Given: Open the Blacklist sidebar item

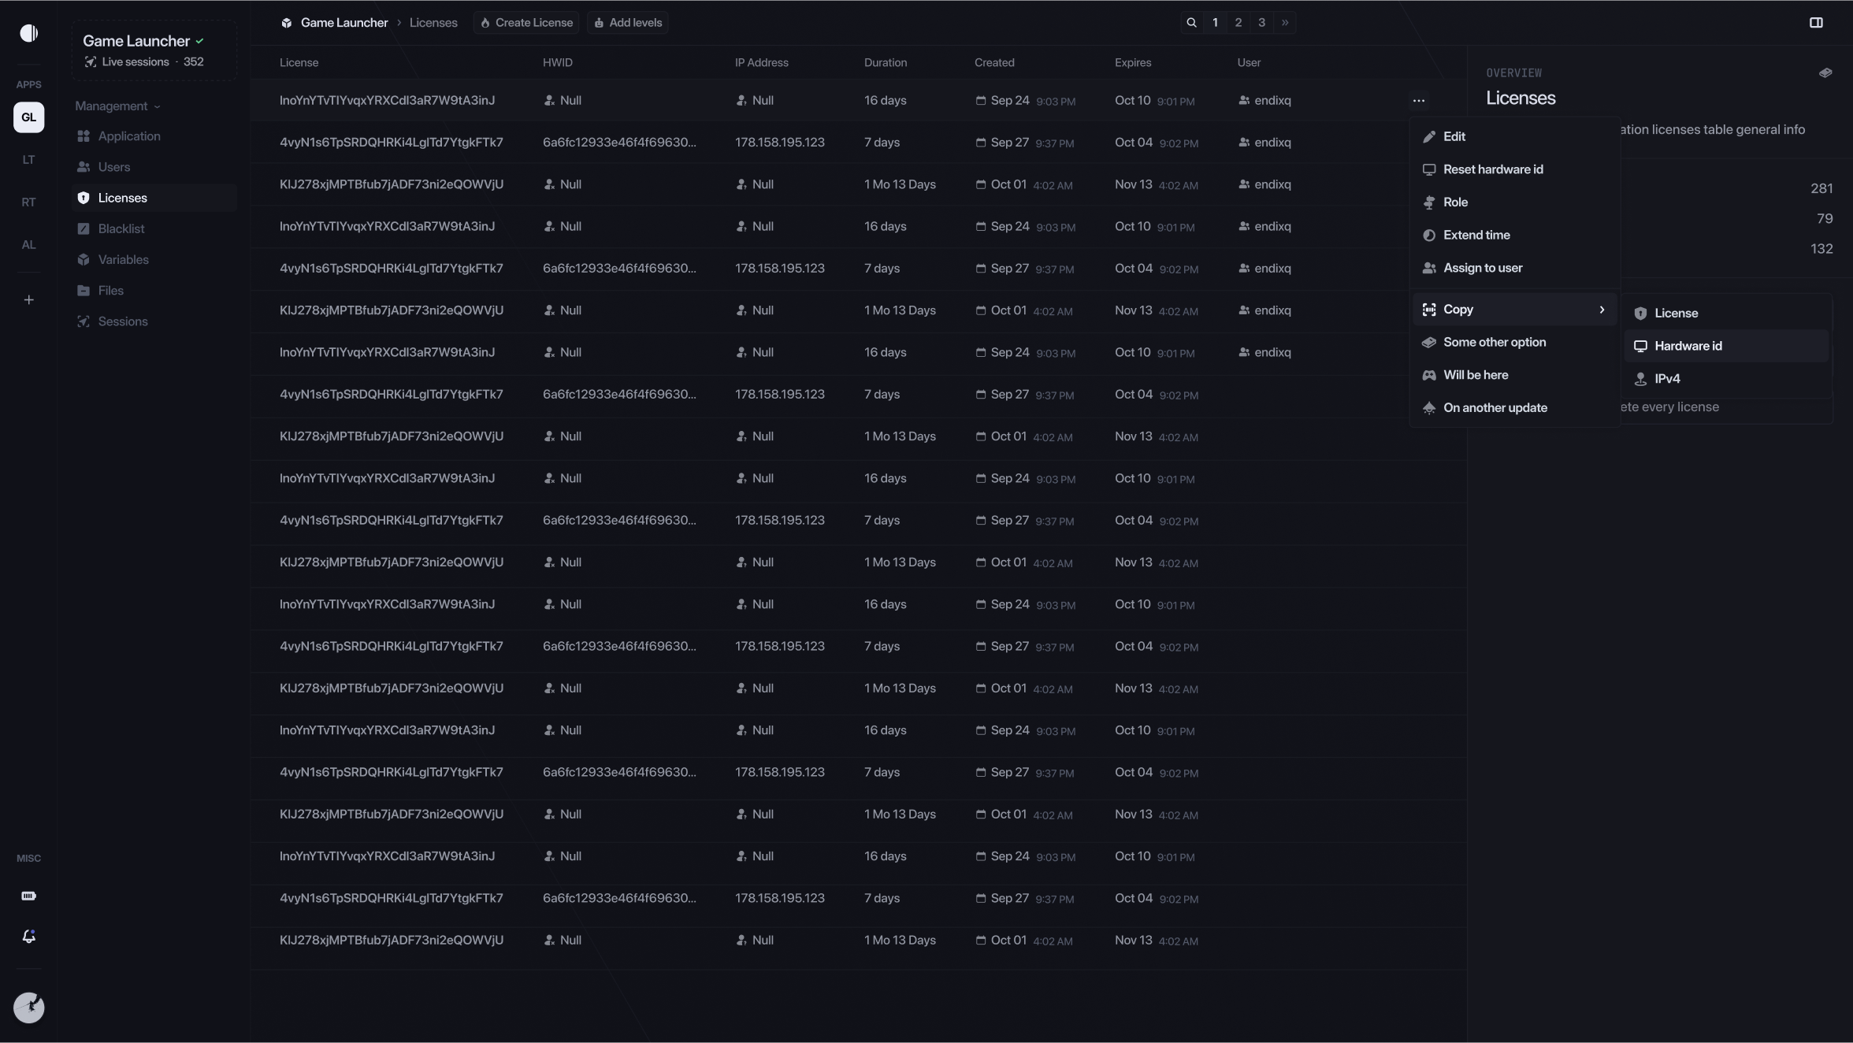Looking at the screenshot, I should (x=121, y=229).
